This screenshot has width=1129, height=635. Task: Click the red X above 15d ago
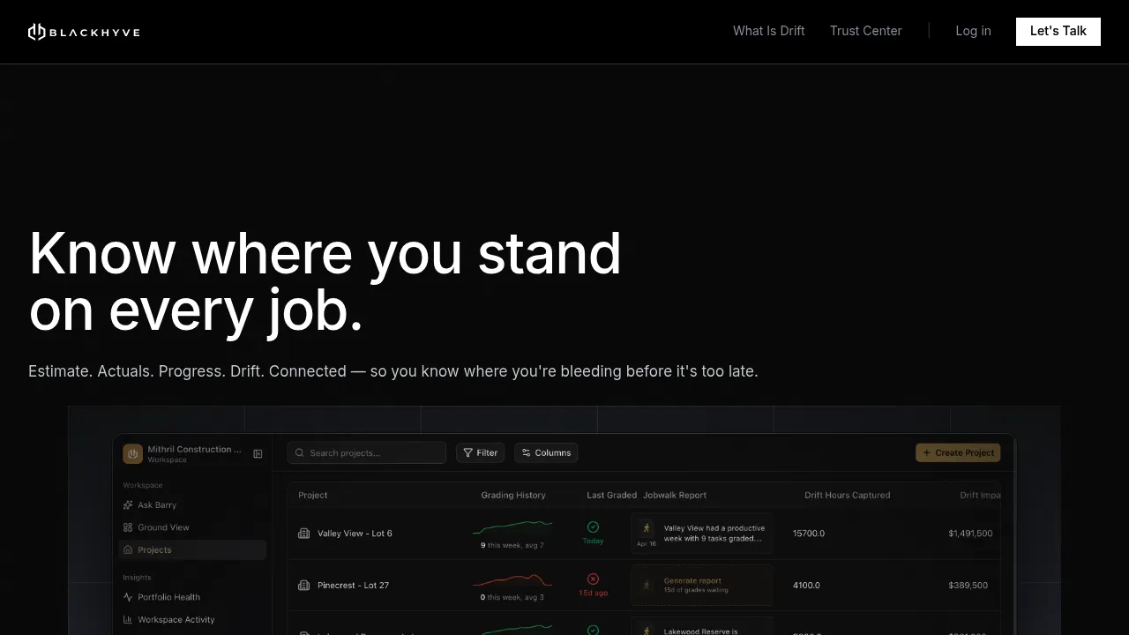coord(593,579)
